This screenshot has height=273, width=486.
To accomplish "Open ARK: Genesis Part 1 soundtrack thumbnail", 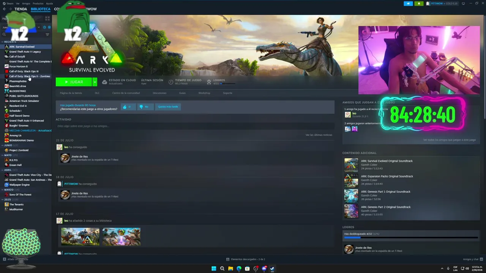I will [x=351, y=196].
